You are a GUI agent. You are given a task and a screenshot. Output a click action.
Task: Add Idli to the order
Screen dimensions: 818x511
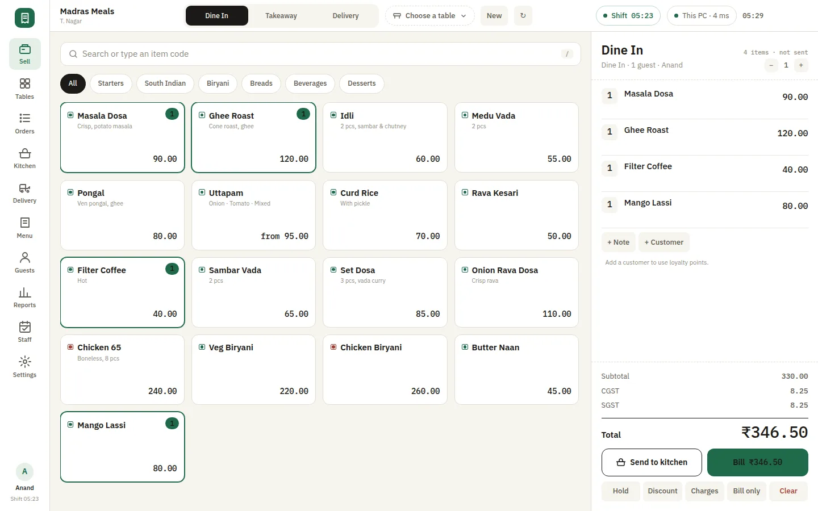click(x=385, y=137)
